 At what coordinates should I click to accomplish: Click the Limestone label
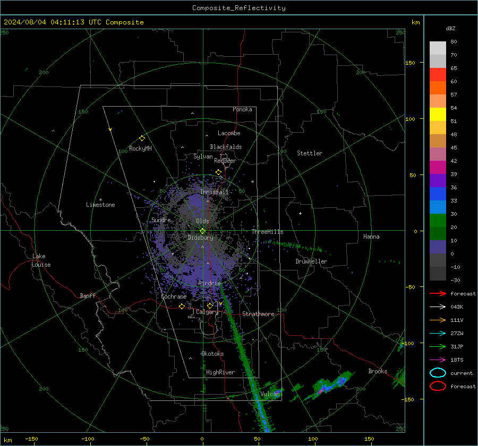[x=100, y=205]
